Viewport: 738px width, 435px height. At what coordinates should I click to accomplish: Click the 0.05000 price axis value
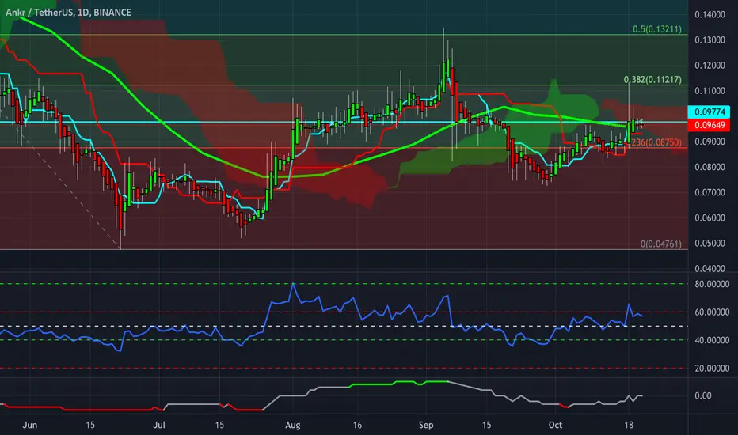tap(709, 243)
